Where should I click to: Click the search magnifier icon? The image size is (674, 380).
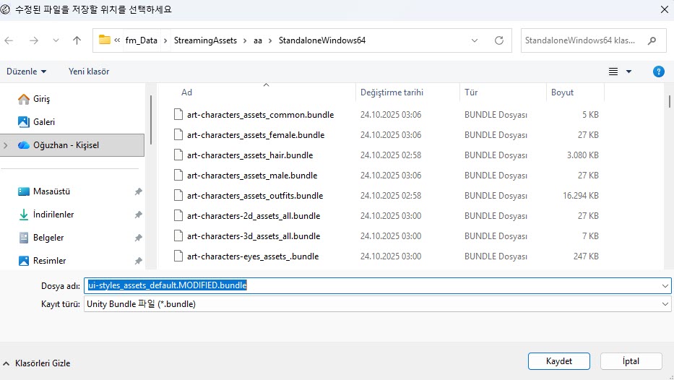point(652,40)
